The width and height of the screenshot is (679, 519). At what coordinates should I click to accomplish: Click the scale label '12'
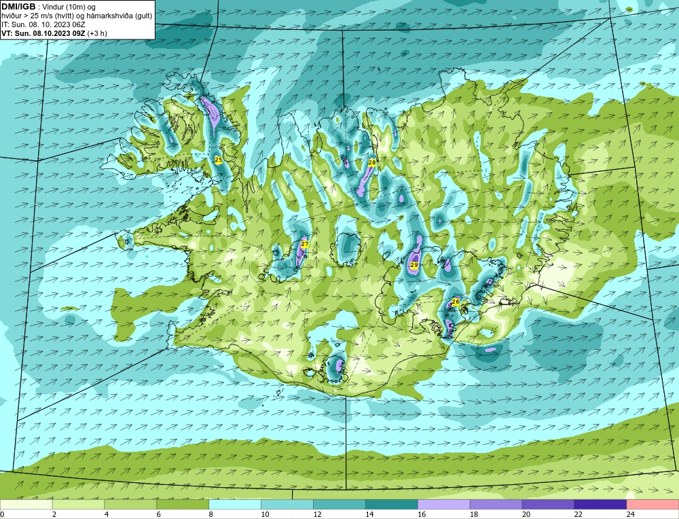pyautogui.click(x=317, y=514)
